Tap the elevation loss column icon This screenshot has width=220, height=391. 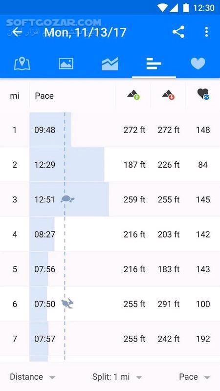[168, 95]
